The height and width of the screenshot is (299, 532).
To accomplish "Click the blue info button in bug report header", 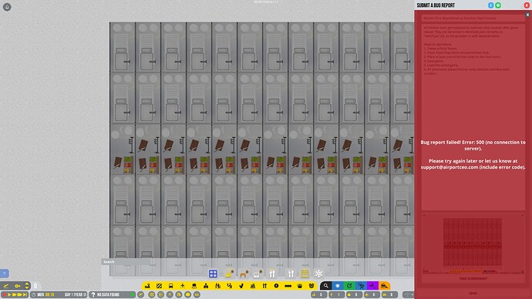I will 490,5.
